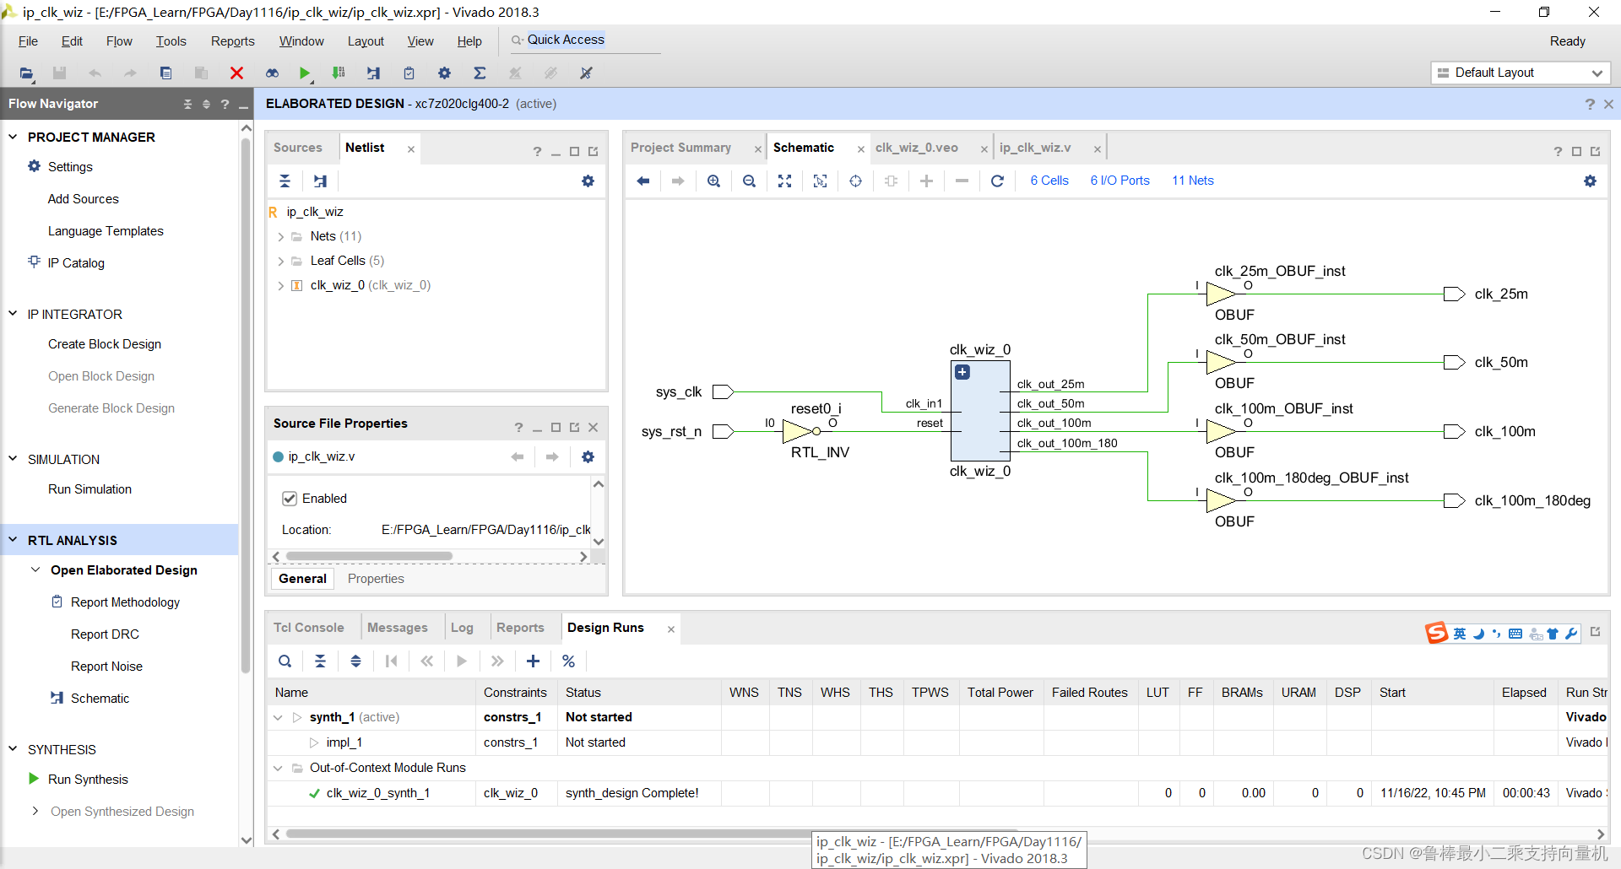This screenshot has width=1621, height=869.
Task: Zoom in on the schematic
Action: click(713, 181)
